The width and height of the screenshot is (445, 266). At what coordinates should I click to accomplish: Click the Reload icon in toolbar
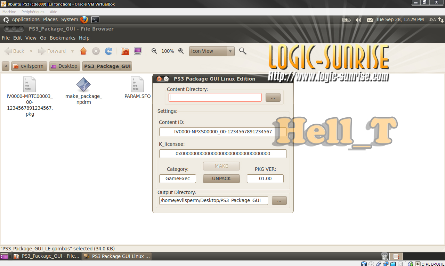[109, 51]
